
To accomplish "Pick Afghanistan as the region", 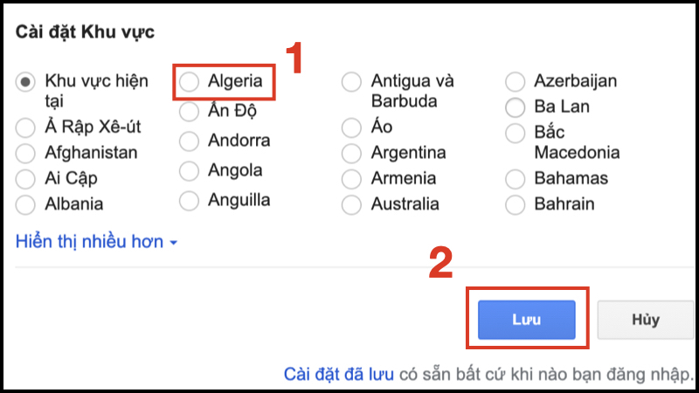I will 26,153.
